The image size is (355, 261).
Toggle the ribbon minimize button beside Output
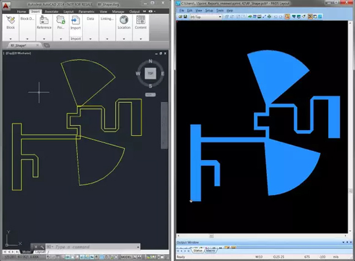click(151, 12)
